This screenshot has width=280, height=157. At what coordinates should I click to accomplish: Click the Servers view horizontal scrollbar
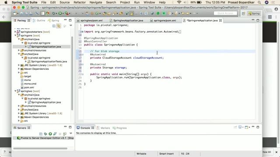(x=40, y=148)
